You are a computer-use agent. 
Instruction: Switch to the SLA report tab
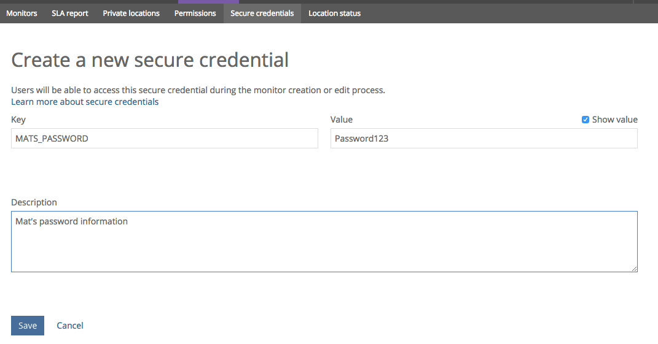[x=69, y=13]
